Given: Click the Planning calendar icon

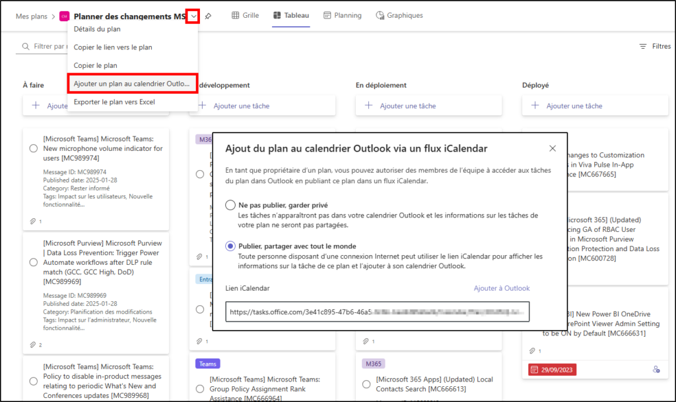Looking at the screenshot, I should pyautogui.click(x=327, y=16).
